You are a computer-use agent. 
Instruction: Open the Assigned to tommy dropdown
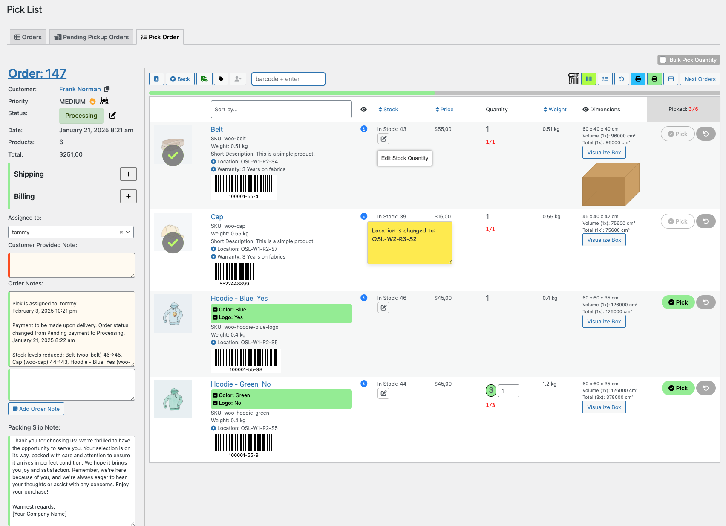(71, 232)
